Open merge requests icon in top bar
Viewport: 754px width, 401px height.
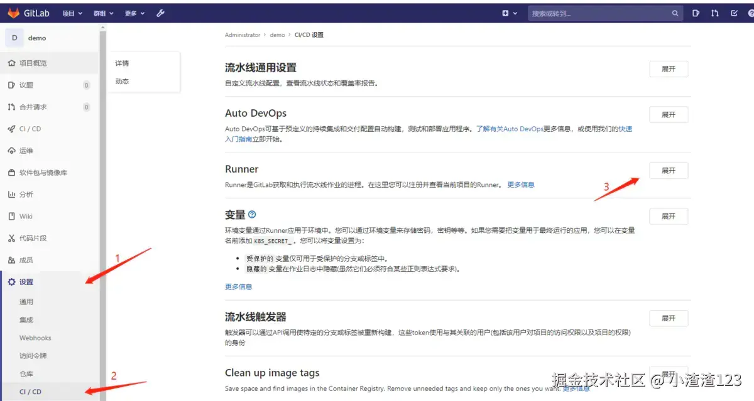point(714,13)
